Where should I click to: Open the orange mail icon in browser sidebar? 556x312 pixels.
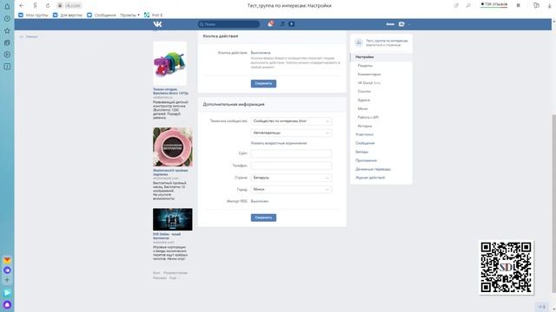(x=7, y=260)
